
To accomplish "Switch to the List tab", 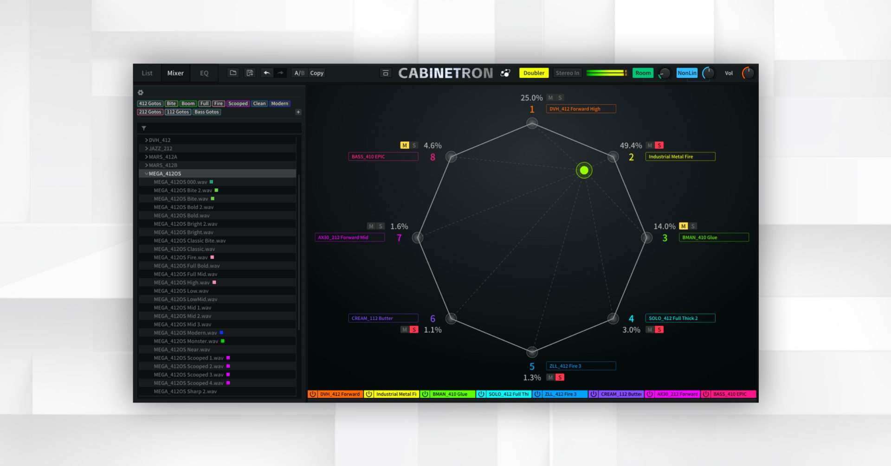I will (x=147, y=73).
